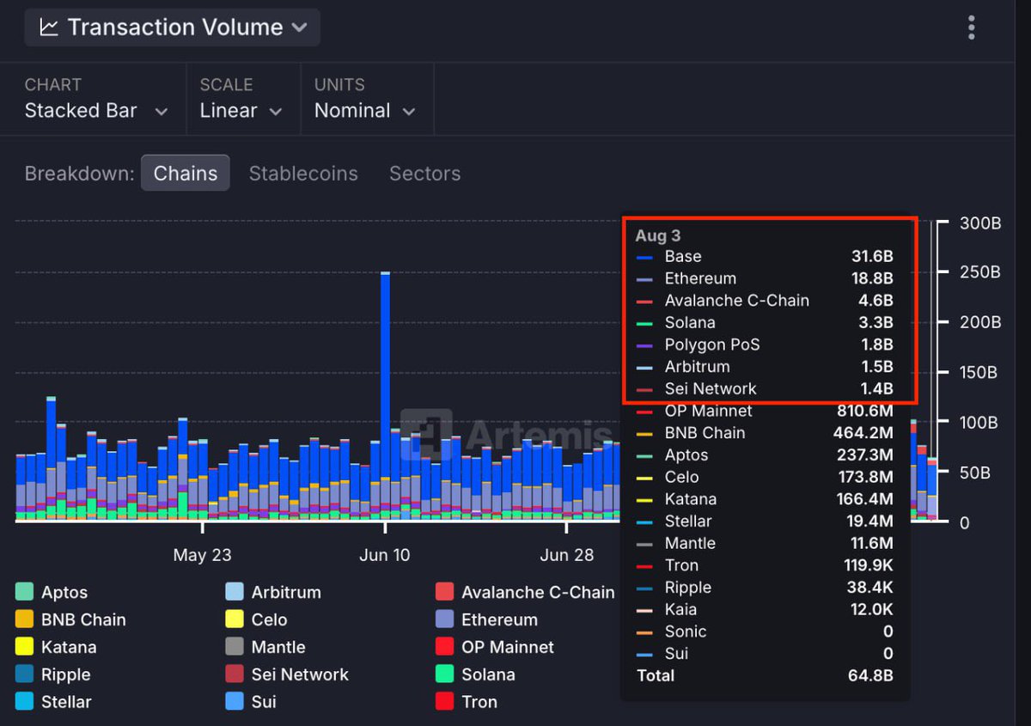Image resolution: width=1031 pixels, height=726 pixels.
Task: Click the Kaia 12.0K tooltip row
Action: click(x=765, y=609)
